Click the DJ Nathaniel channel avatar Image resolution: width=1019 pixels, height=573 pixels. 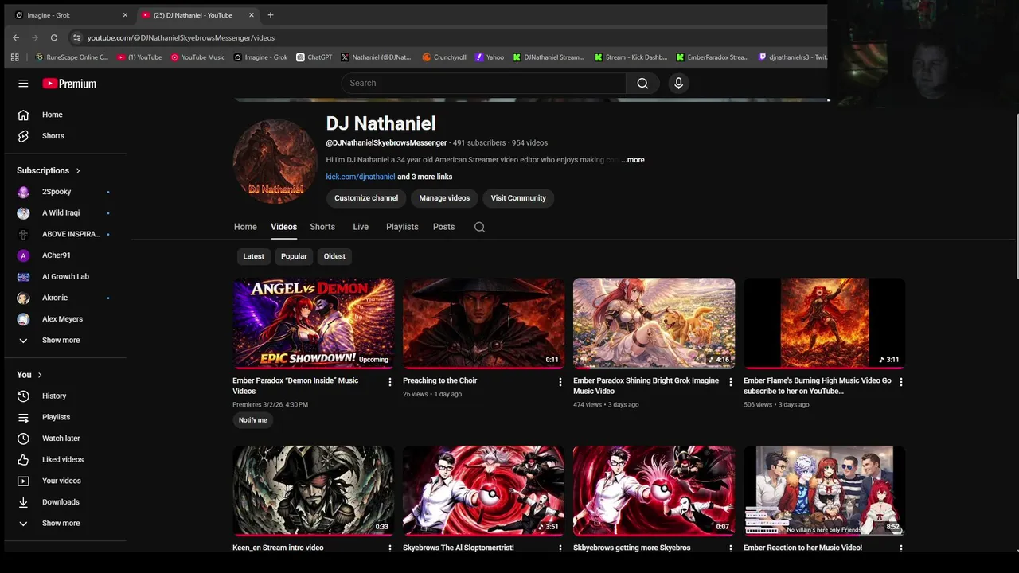pyautogui.click(x=275, y=160)
